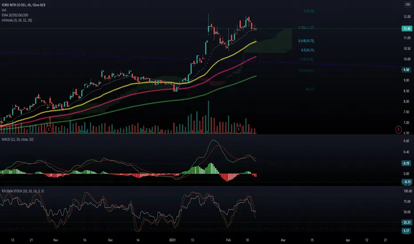Click the 2021 label on the time axis
Screen dimensions: 414x244
pos(172,240)
